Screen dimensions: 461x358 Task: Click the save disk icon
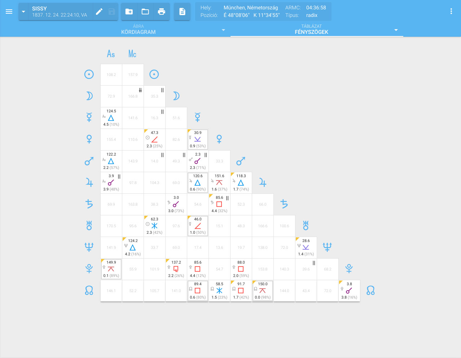pos(112,12)
